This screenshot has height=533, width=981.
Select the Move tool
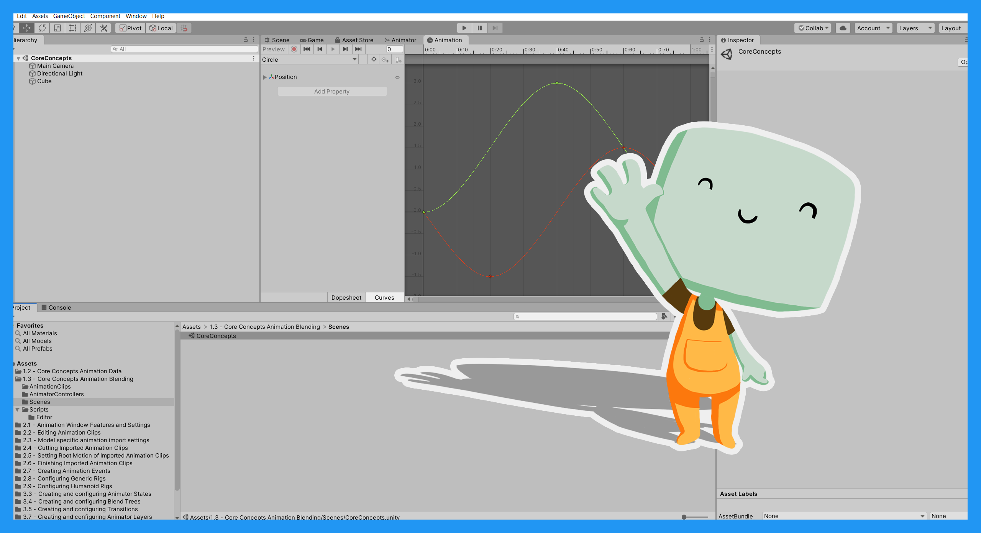click(26, 28)
